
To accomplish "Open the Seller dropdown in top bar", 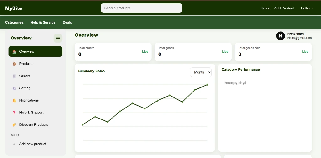I will click(307, 8).
